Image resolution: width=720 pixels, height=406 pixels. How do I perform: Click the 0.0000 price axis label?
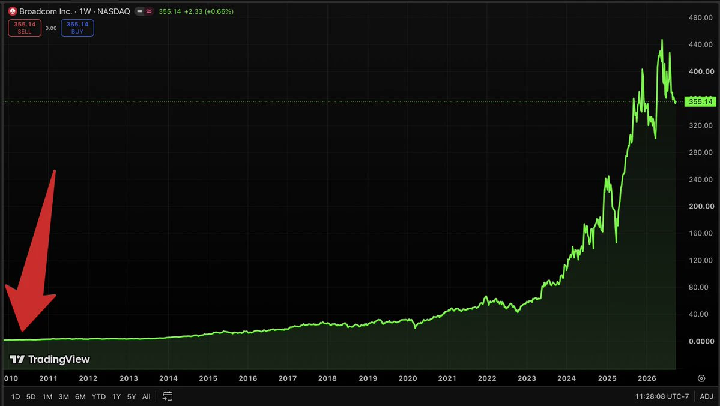point(701,341)
